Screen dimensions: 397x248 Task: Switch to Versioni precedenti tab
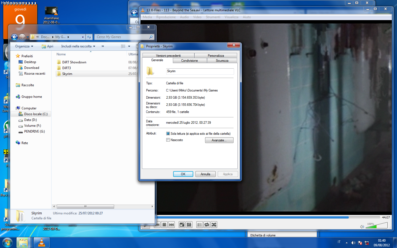coord(168,56)
